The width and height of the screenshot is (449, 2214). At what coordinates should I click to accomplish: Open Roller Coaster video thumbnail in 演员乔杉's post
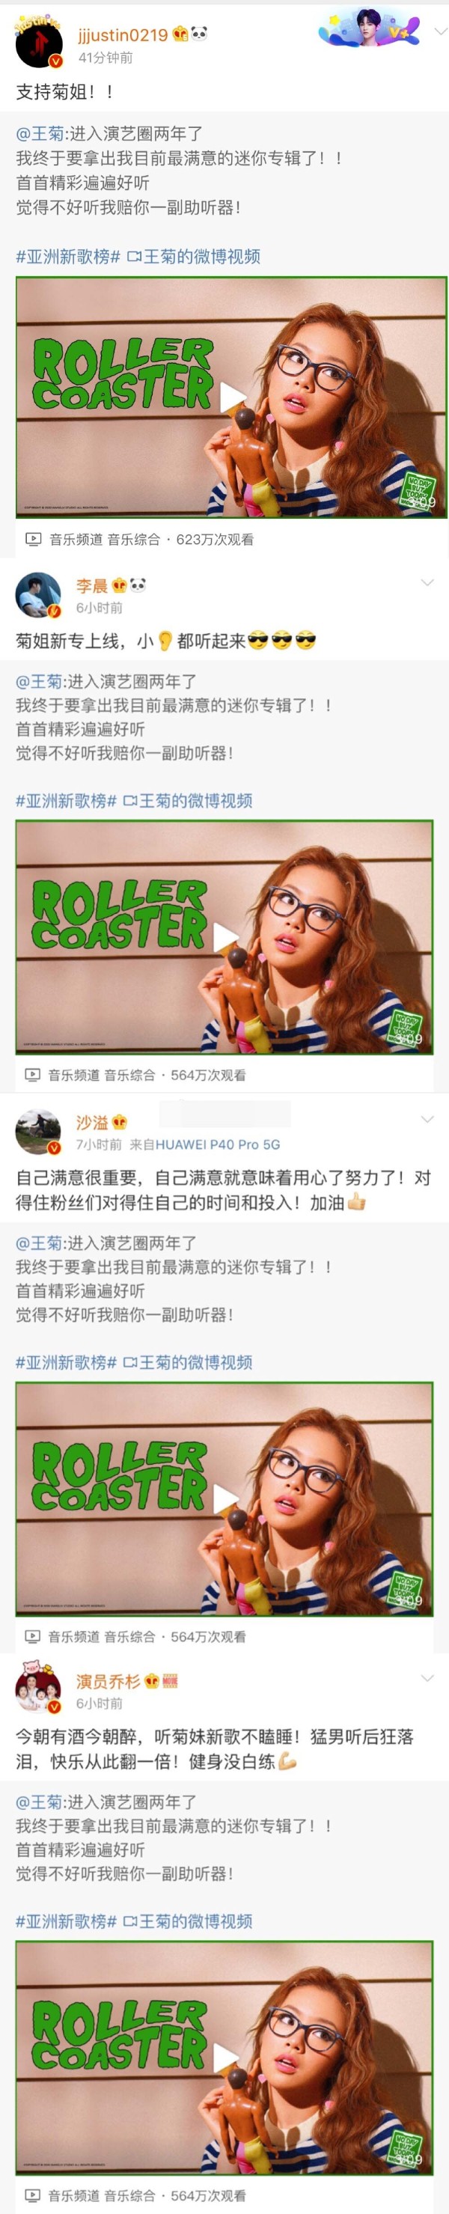224,2055
